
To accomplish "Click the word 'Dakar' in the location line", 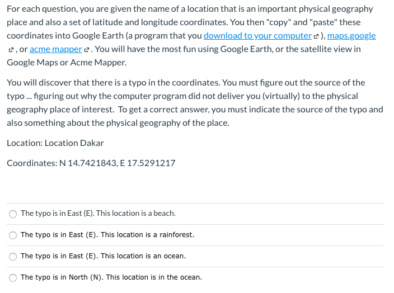I will click(x=92, y=143).
